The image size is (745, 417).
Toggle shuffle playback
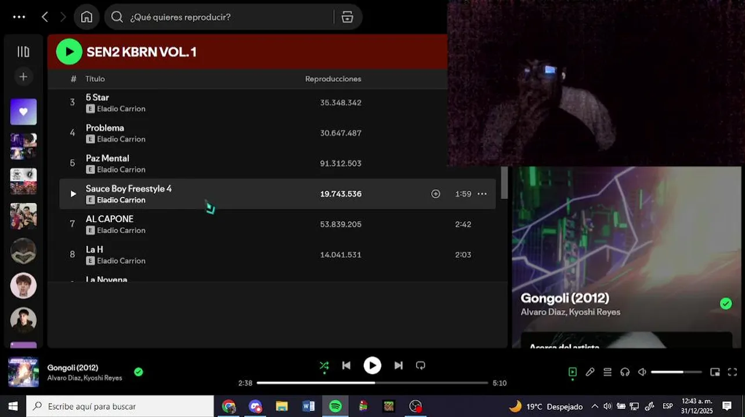coord(324,365)
